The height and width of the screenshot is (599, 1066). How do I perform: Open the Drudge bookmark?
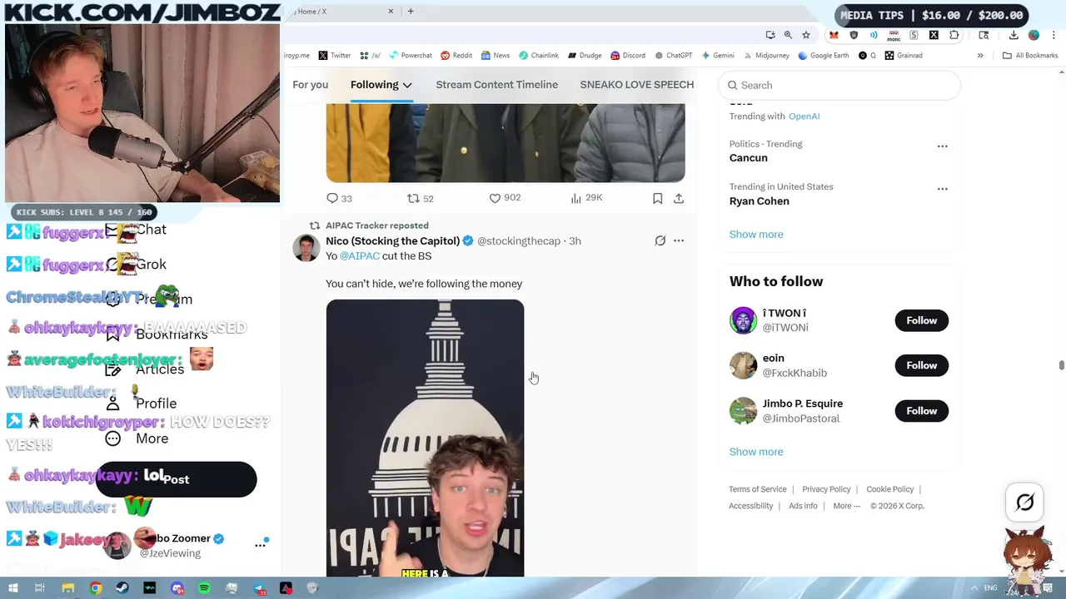(x=585, y=56)
